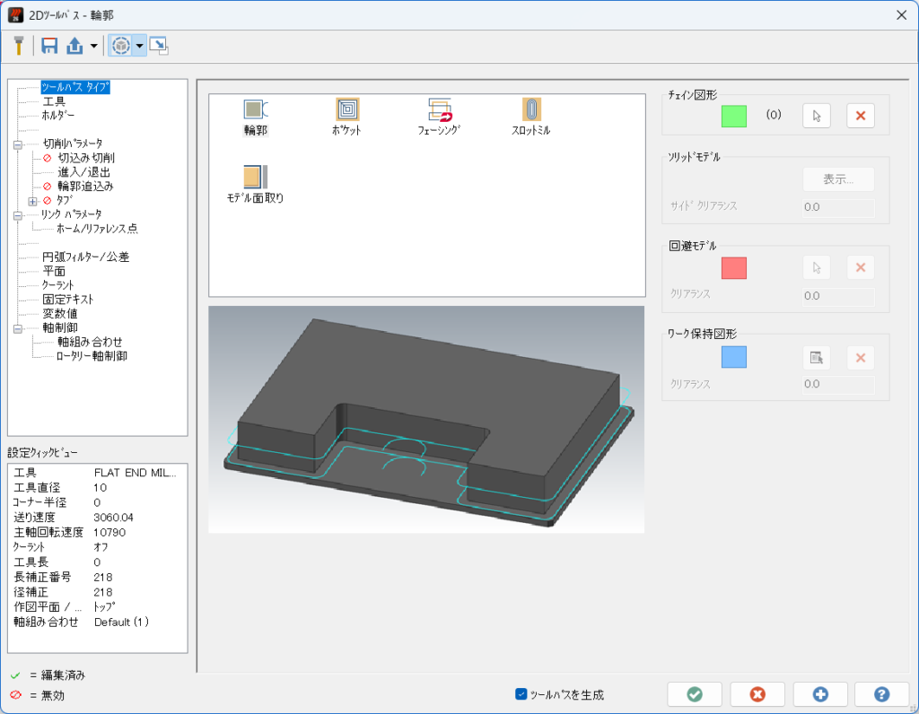The height and width of the screenshot is (714, 919).
Task: Click the 表示... button under ソリッドモデル
Action: click(x=838, y=179)
